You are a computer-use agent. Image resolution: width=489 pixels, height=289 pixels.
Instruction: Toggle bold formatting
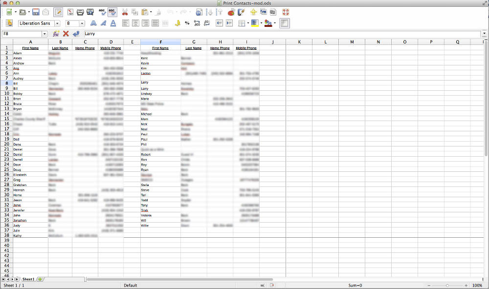tap(94, 23)
